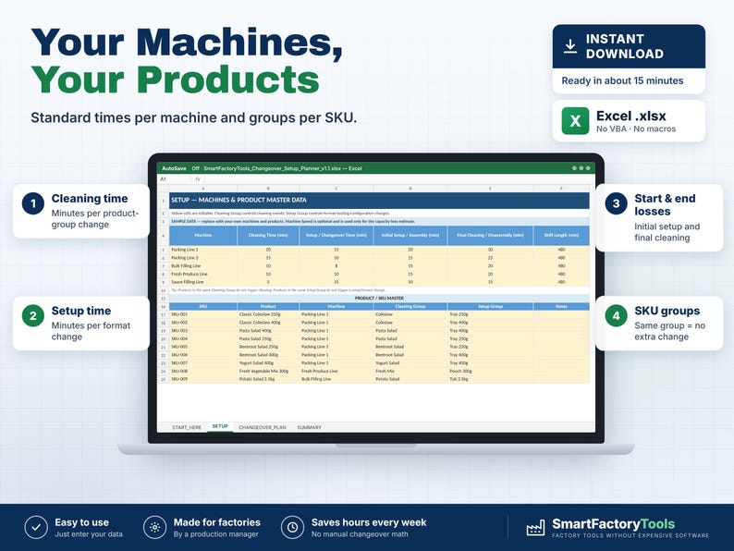The height and width of the screenshot is (551, 734).
Task: Select column header A
Action: click(x=203, y=189)
